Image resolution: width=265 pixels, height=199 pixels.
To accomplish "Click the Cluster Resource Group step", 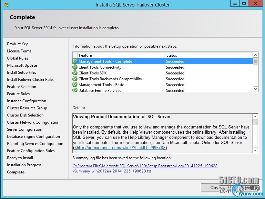I will (x=27, y=108).
